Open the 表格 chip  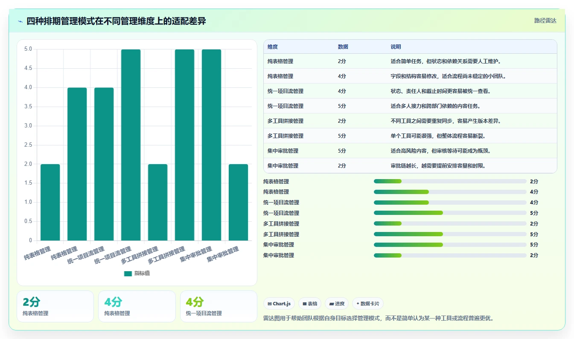[310, 304]
